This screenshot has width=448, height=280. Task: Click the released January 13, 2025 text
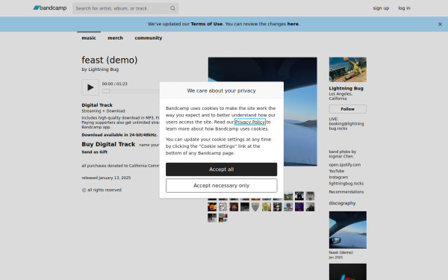pyautogui.click(x=106, y=178)
